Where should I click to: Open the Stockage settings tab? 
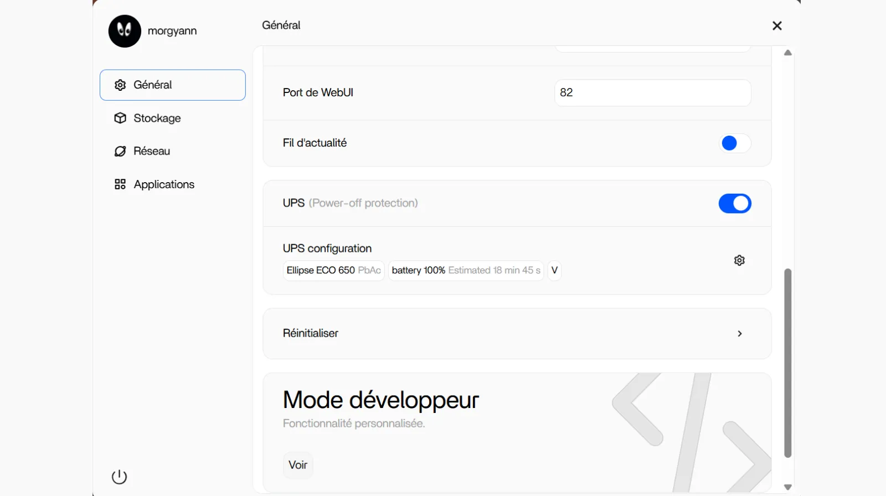(x=157, y=118)
